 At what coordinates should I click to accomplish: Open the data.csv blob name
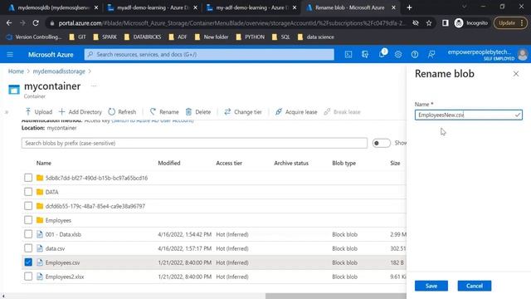55,248
